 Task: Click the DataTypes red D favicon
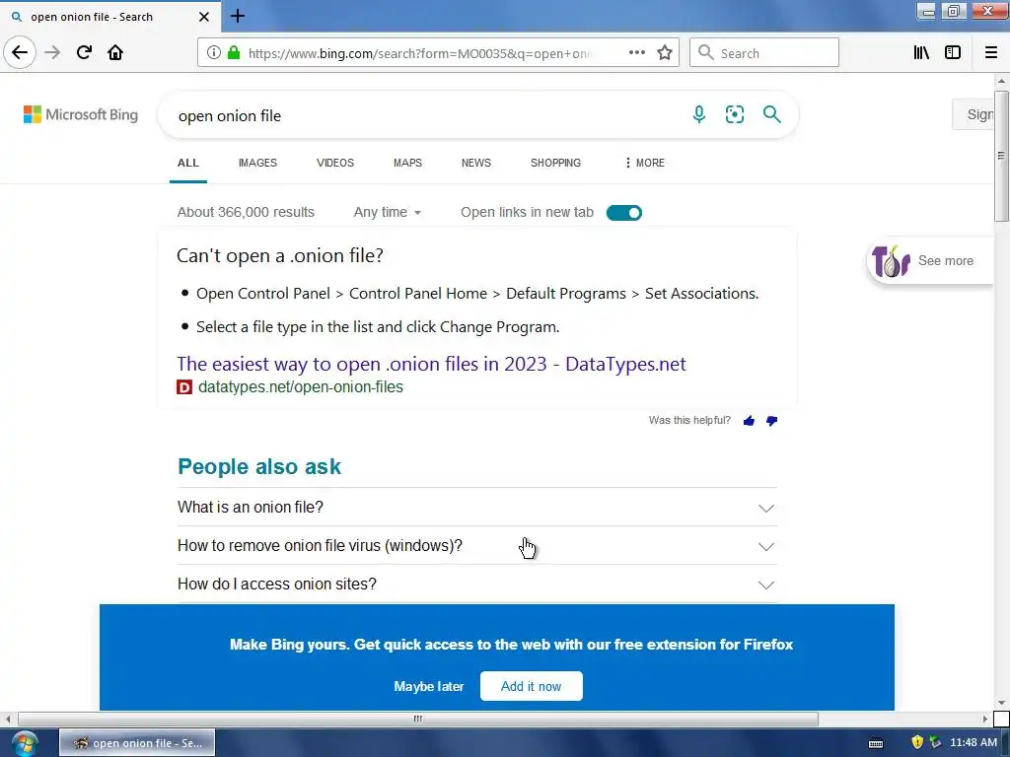(x=184, y=386)
